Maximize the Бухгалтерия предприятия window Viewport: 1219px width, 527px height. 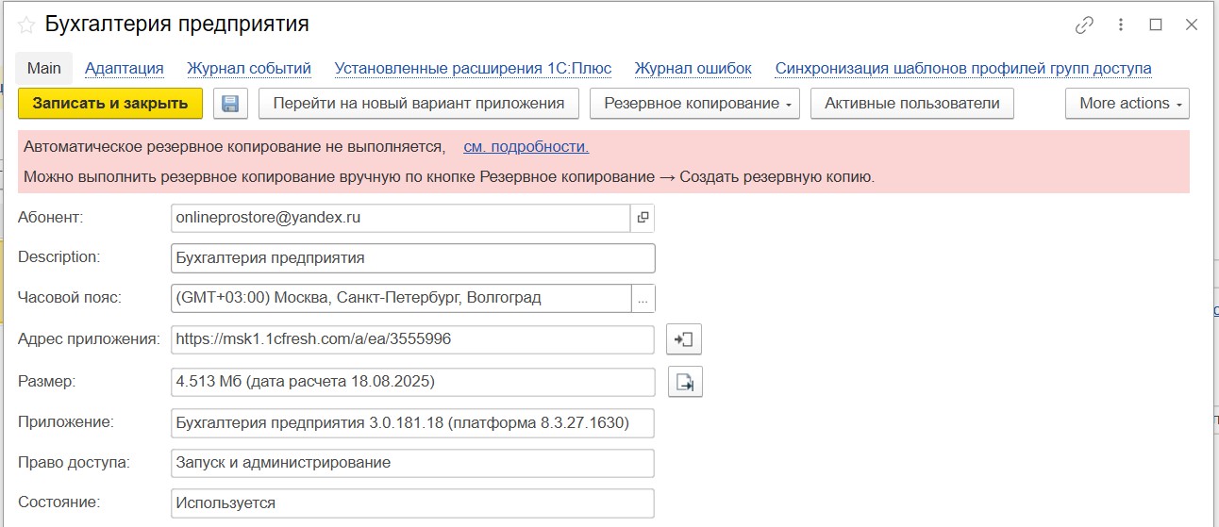click(x=1156, y=25)
